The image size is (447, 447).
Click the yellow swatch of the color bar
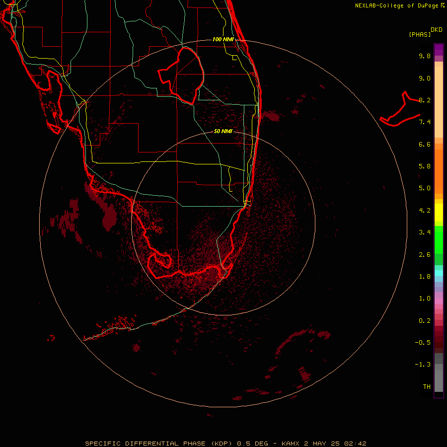439,213
